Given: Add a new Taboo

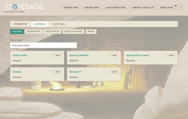Looking at the screenshot, I should [x=57, y=72].
